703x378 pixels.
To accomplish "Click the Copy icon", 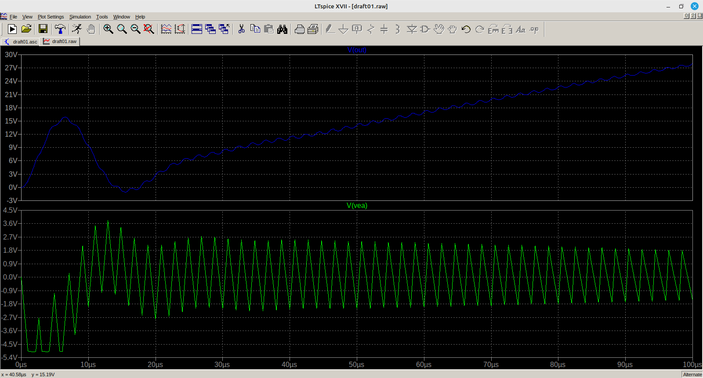I will tap(255, 29).
